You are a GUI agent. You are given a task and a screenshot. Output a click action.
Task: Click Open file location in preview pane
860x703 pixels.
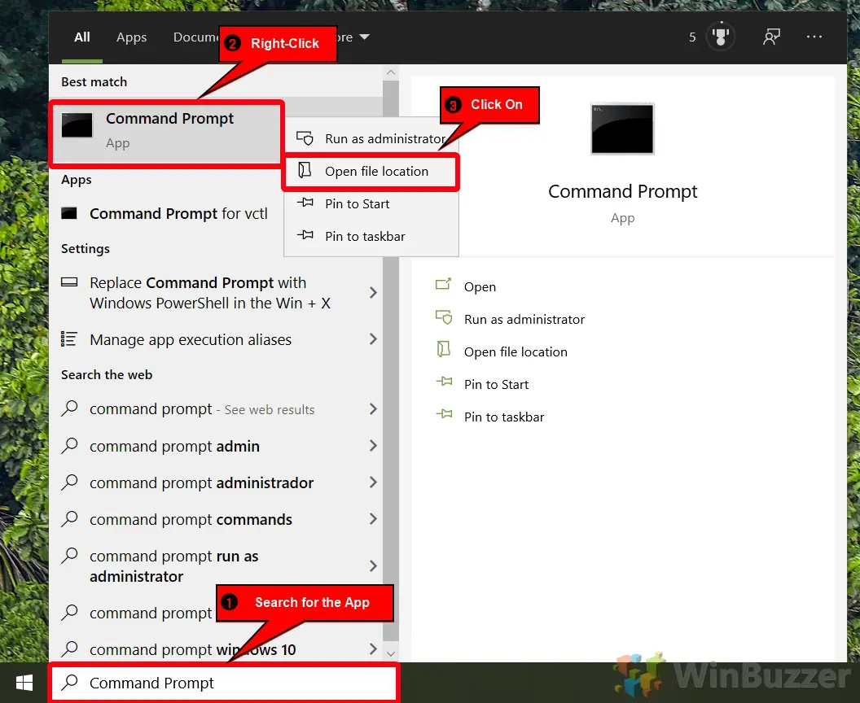(x=516, y=351)
